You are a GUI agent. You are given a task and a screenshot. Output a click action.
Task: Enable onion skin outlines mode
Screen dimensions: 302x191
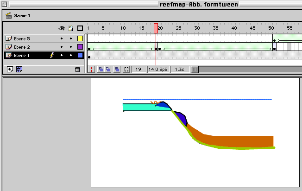click(108, 70)
